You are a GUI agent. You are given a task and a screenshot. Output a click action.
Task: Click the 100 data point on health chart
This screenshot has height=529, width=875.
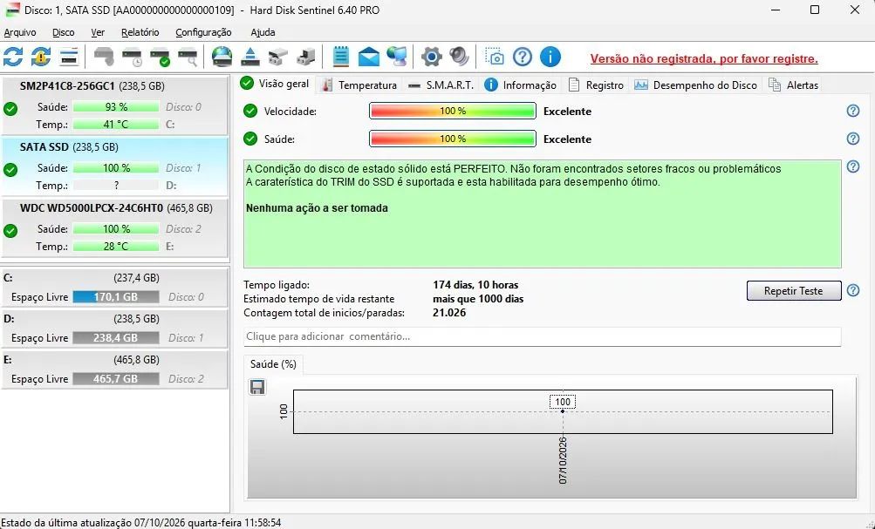point(563,410)
